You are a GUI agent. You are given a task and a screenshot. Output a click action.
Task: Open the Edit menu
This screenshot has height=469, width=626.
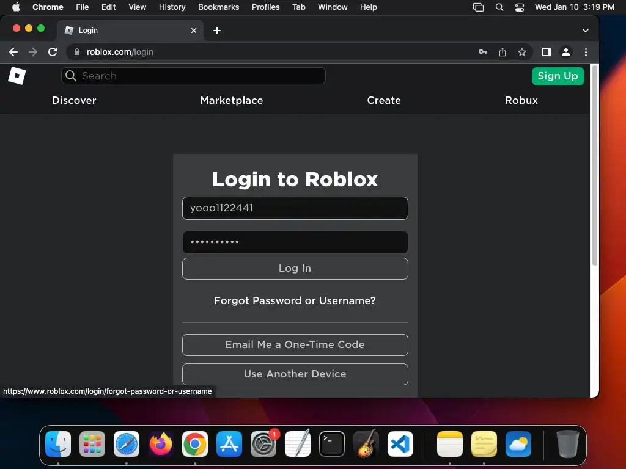tap(108, 7)
